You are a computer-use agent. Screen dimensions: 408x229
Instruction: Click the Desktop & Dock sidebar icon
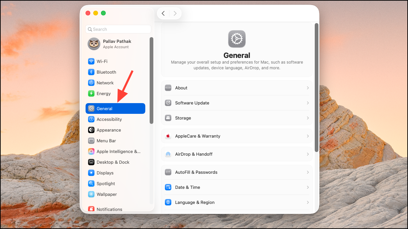click(x=91, y=162)
